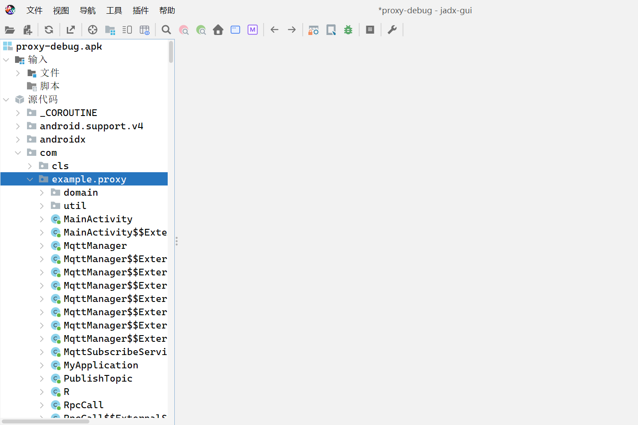The height and width of the screenshot is (425, 638).
Task: Click the list-and-page toolbar icon
Action: (x=127, y=30)
